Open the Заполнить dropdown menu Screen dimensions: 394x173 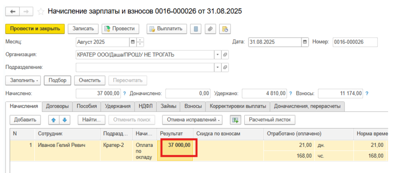click(x=23, y=80)
